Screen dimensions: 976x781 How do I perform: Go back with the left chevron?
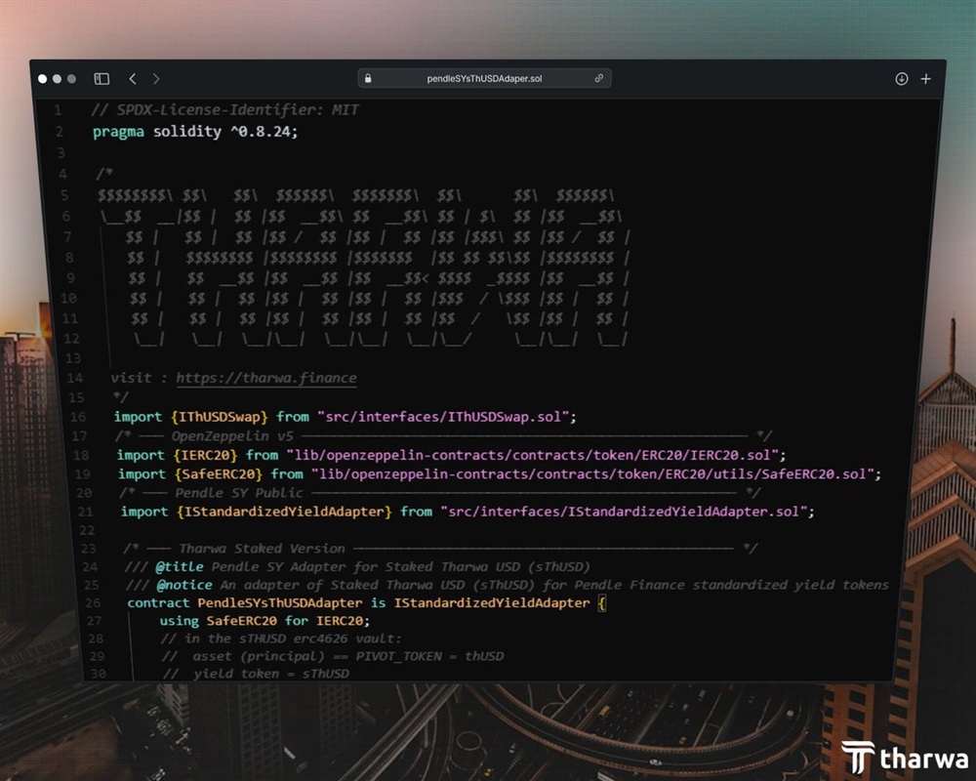pyautogui.click(x=133, y=78)
